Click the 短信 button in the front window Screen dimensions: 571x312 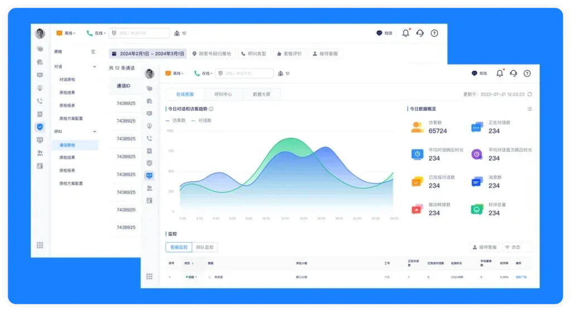pyautogui.click(x=479, y=73)
